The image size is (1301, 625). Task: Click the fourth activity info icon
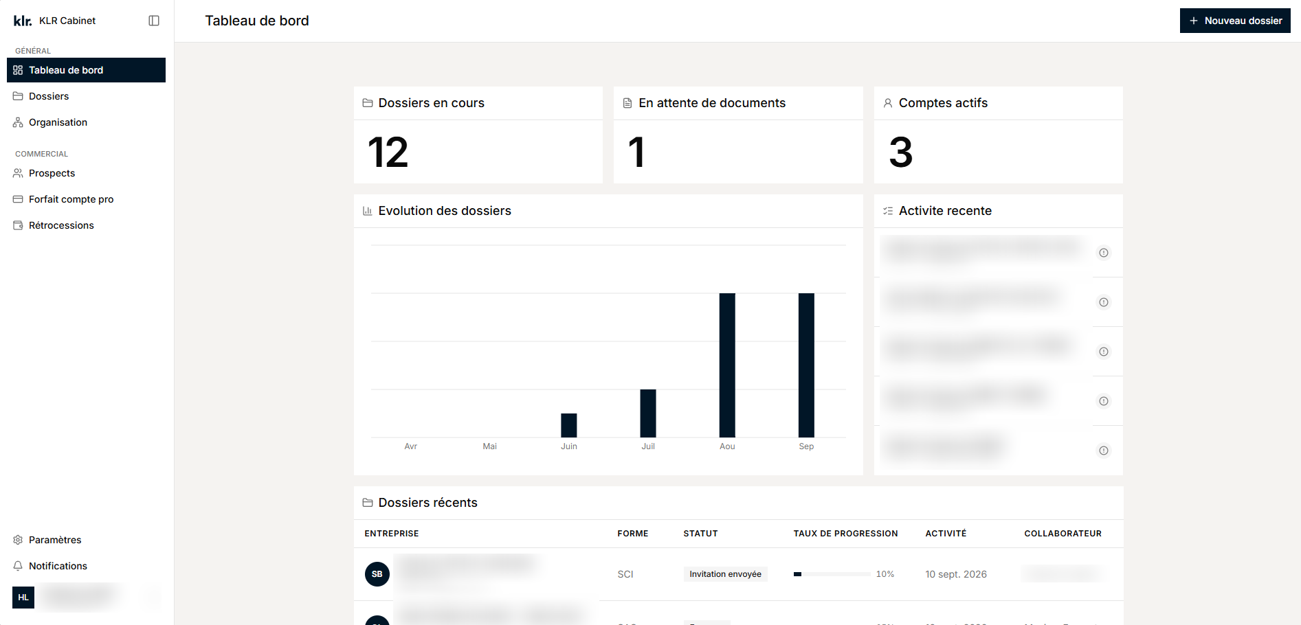tap(1104, 401)
